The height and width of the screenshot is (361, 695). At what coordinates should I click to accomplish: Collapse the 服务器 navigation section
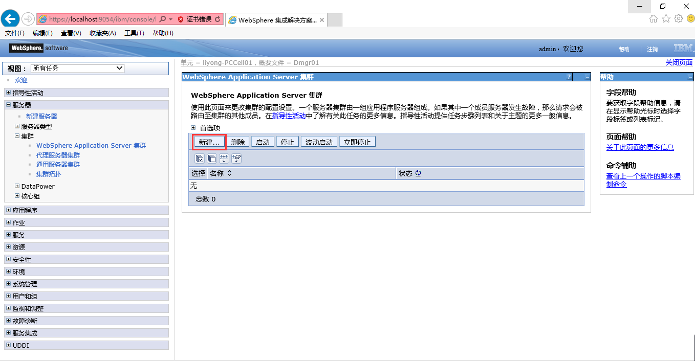8,105
